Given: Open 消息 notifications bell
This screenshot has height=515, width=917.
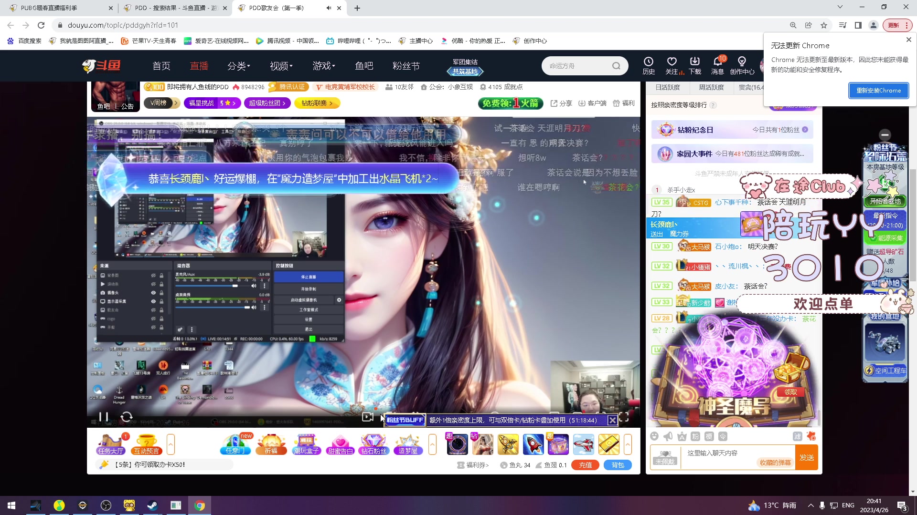Looking at the screenshot, I should (717, 66).
